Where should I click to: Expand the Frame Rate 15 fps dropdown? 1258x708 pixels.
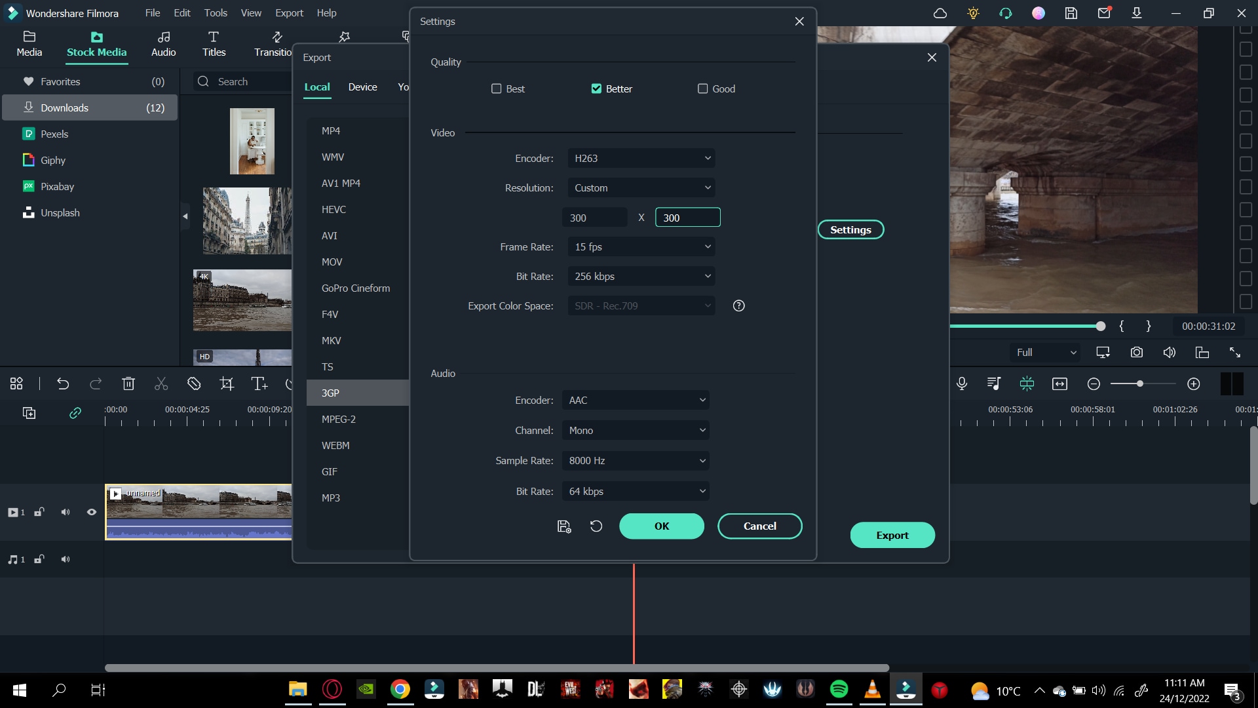pyautogui.click(x=641, y=247)
